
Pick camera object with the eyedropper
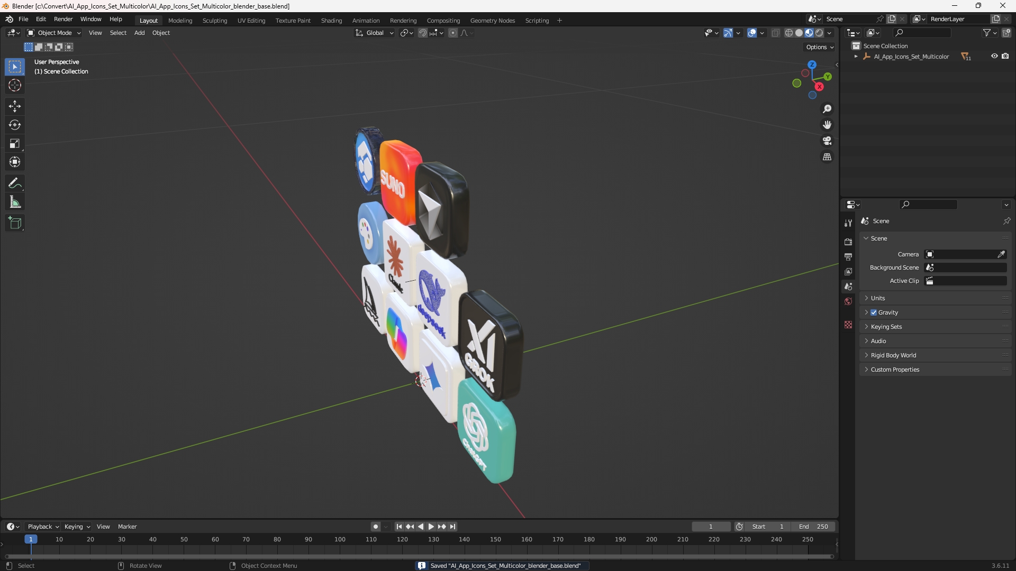point(1001,254)
